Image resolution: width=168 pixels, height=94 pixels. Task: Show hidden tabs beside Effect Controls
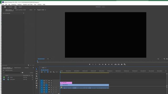35,10
